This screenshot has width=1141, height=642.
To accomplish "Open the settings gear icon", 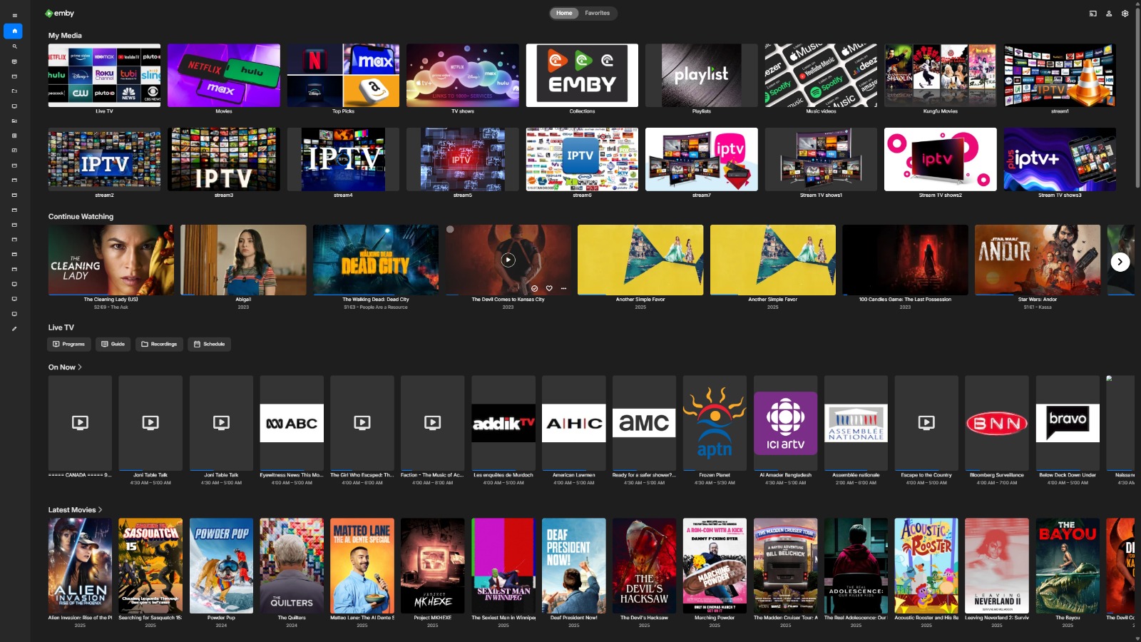I will (x=1125, y=14).
